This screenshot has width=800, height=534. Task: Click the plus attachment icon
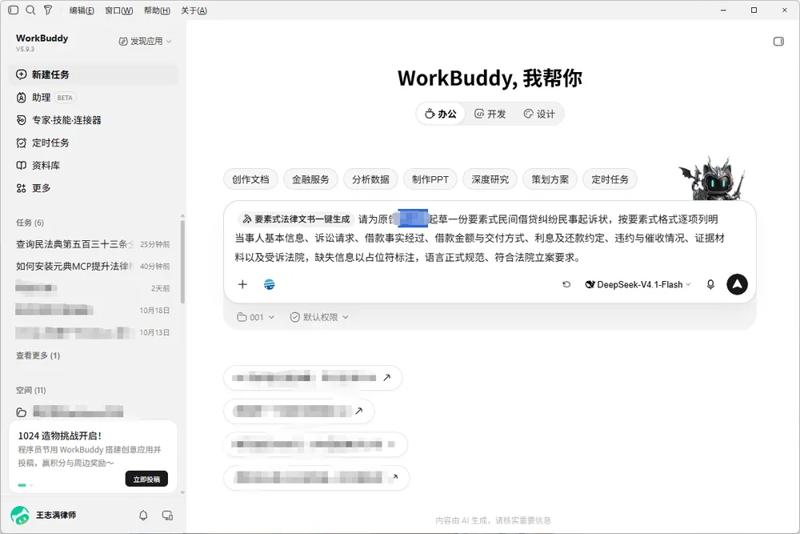[243, 284]
